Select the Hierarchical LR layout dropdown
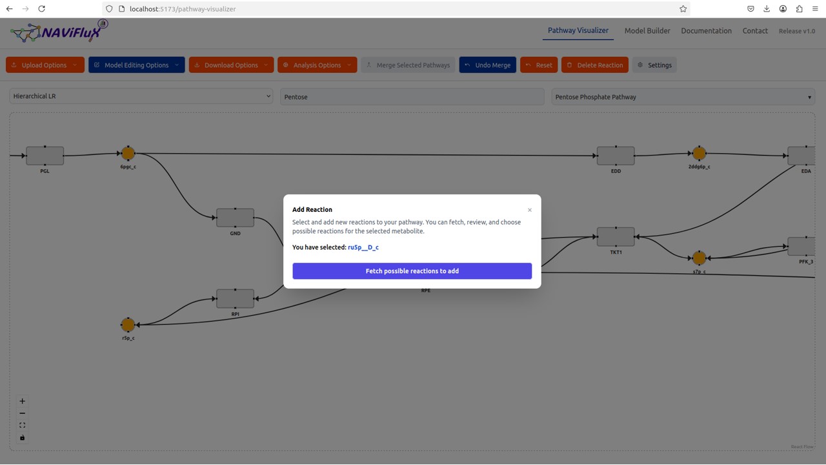Viewport: 826px width, 465px height. click(141, 96)
